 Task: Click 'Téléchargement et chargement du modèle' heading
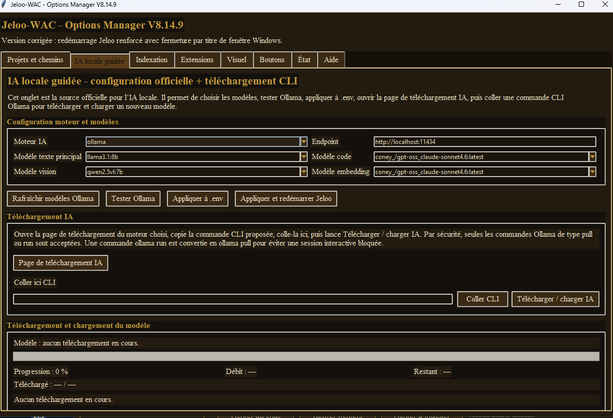(79, 325)
